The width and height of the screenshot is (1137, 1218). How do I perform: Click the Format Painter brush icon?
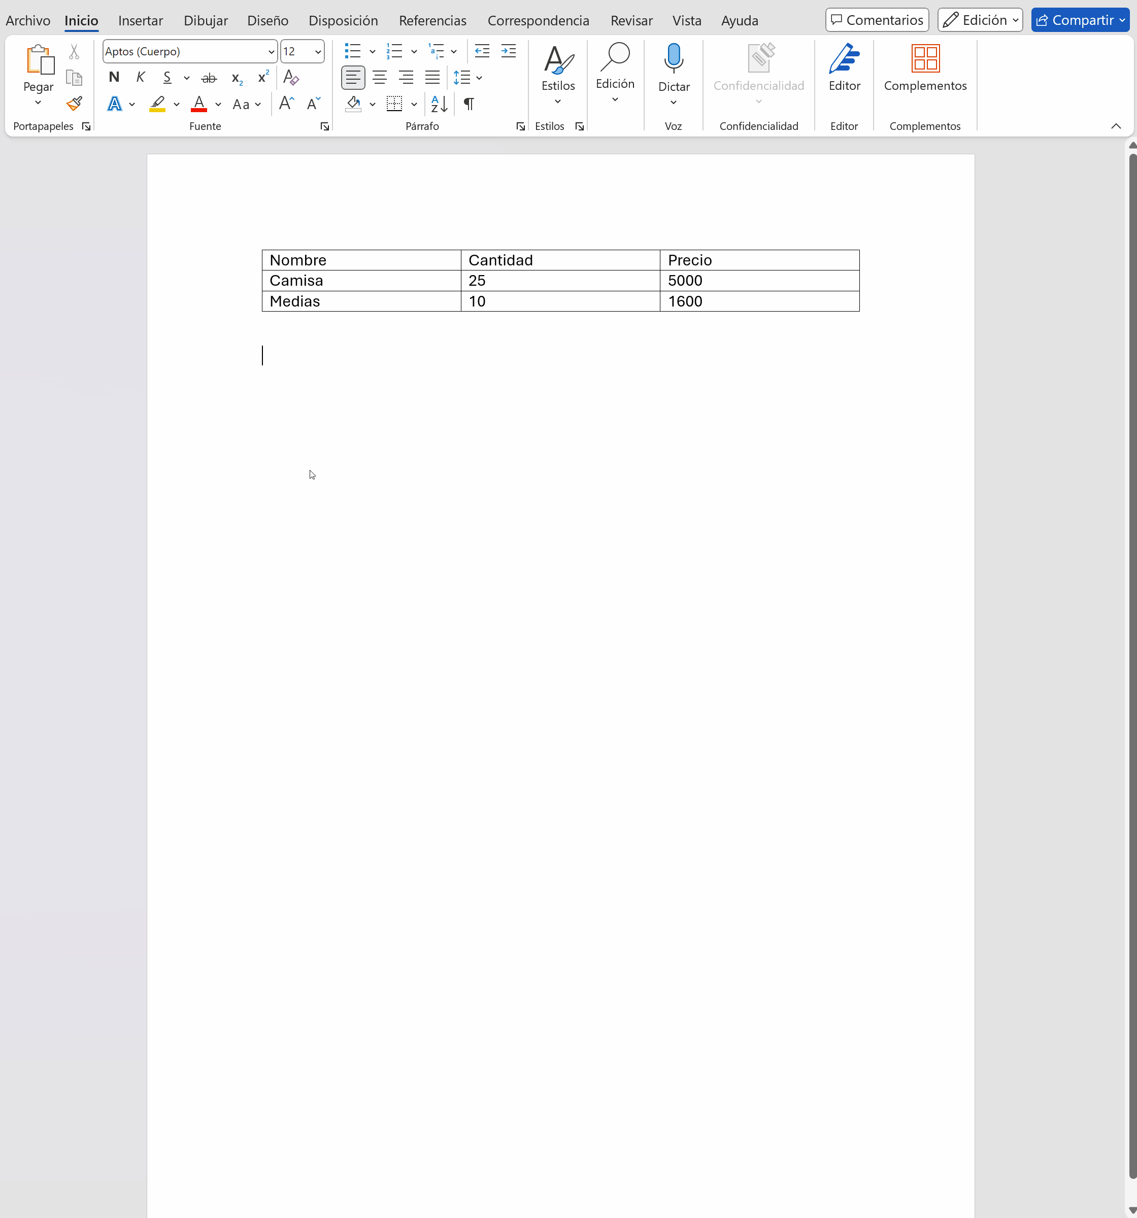coord(74,104)
